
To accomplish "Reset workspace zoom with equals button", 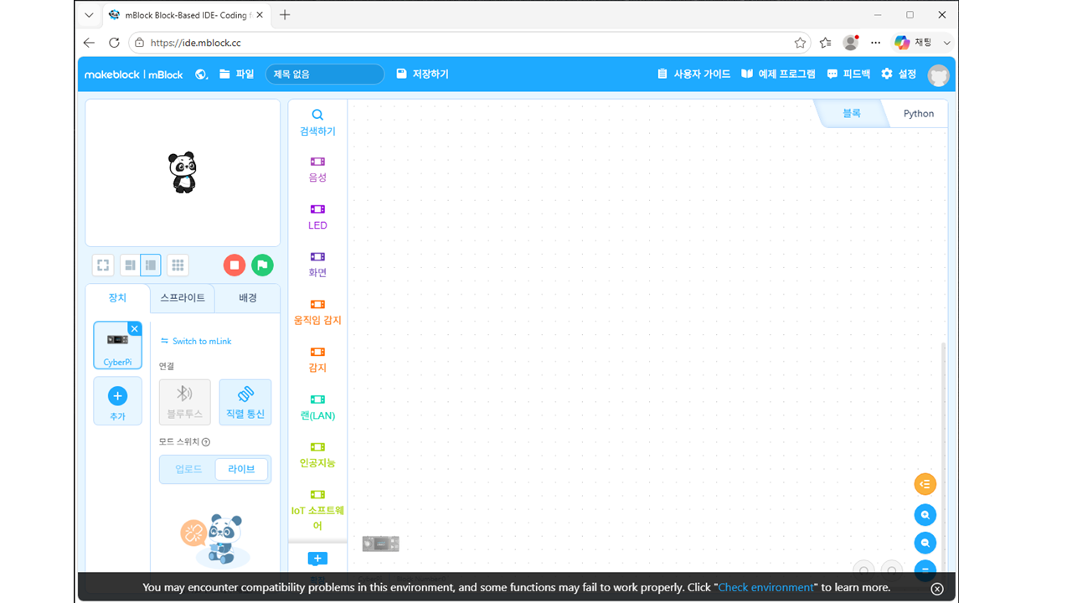I will (925, 569).
